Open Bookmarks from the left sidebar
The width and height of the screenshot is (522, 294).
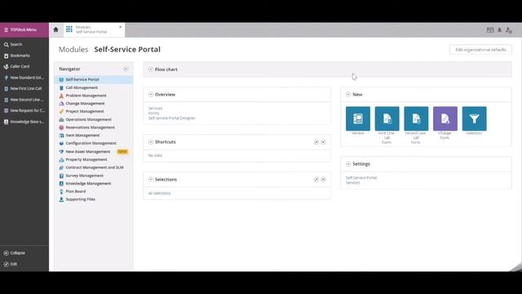[x=17, y=56]
